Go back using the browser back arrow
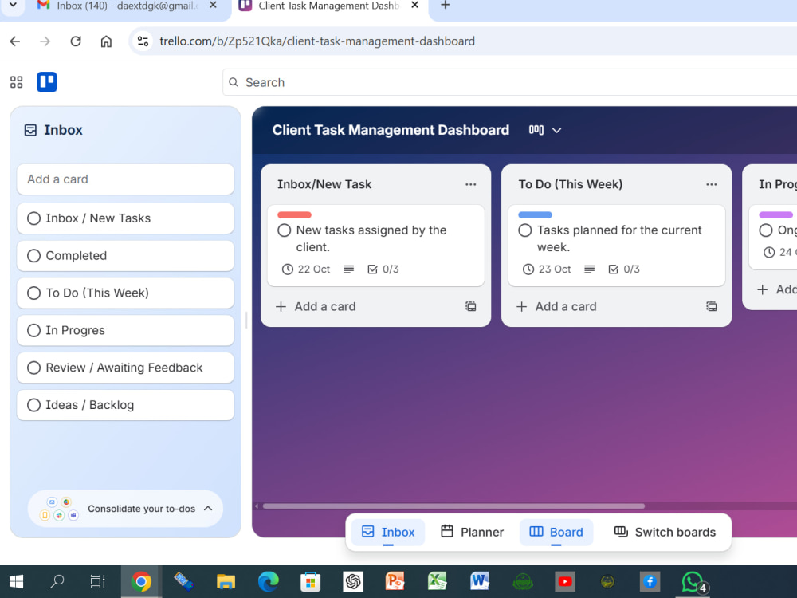This screenshot has height=598, width=797. tap(15, 41)
